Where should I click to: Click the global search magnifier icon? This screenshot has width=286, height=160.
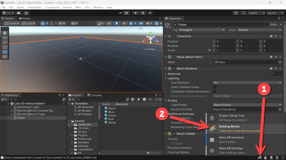tap(244, 13)
